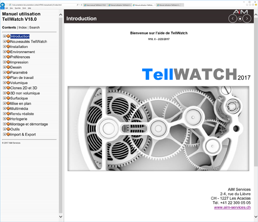Screen dimensions: 258x222
Task: Click the next page arrow icon
Action: 247,19
